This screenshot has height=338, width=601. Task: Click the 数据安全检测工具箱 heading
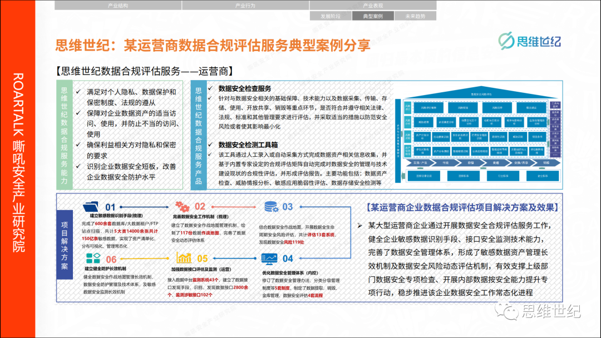[248, 145]
